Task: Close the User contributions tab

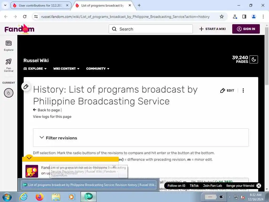Action: (x=67, y=5)
